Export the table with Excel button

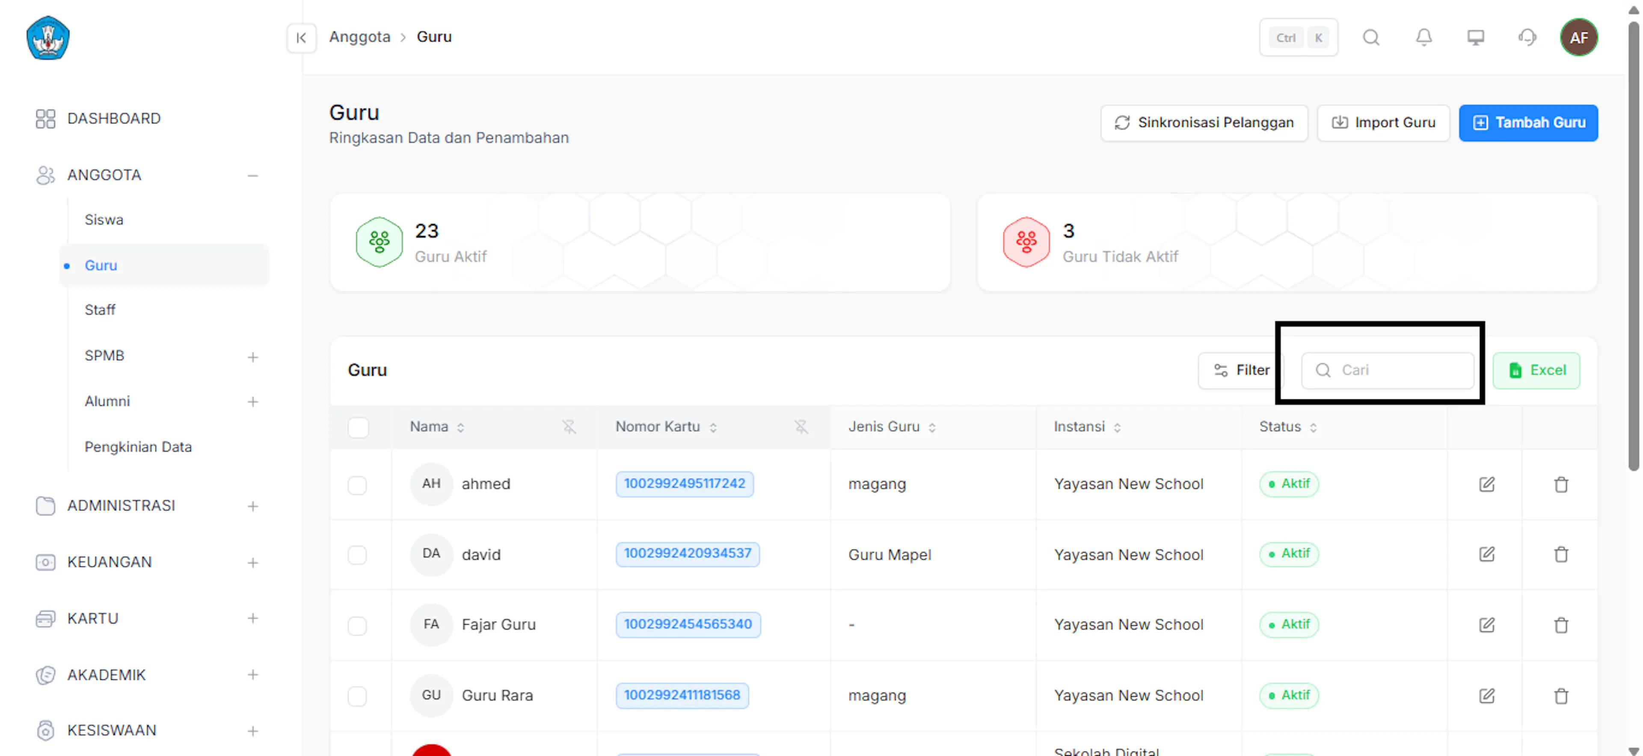[1536, 370]
